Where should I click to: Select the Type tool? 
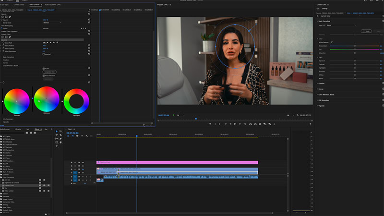[57, 146]
